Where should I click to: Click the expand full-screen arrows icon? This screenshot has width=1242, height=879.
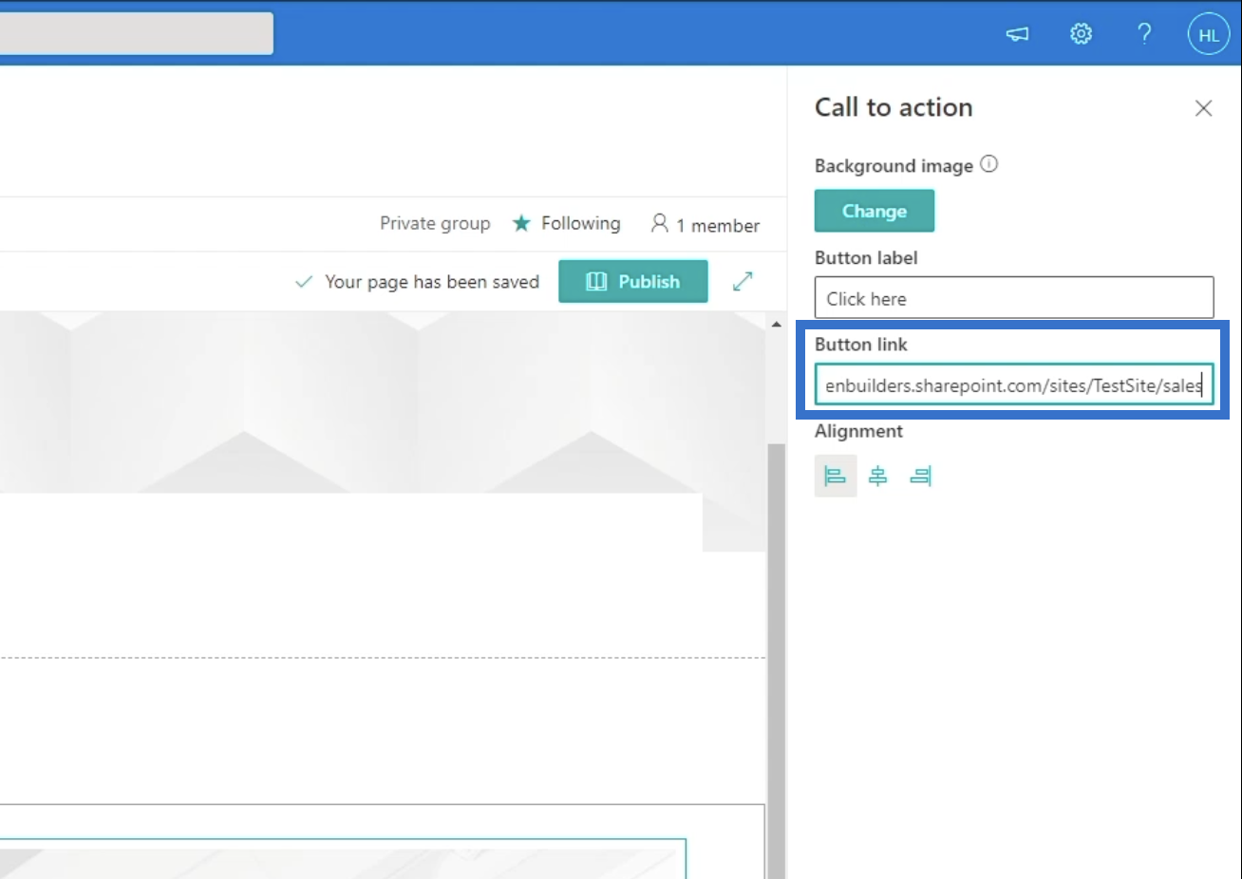pos(743,281)
